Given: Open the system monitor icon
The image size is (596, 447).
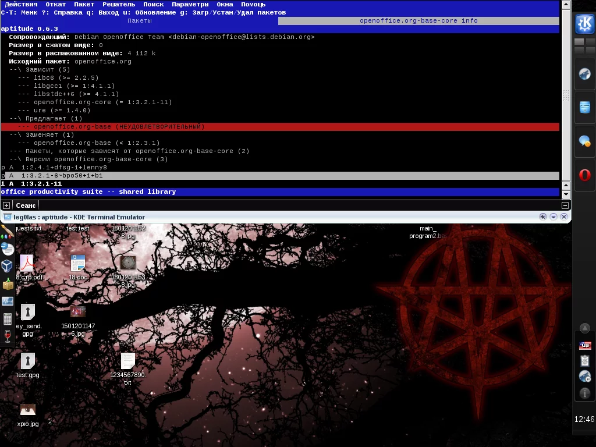Looking at the screenshot, I should 8,301.
